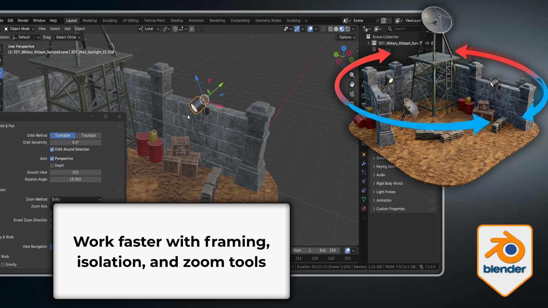Toggle Orbit Around Selection checkbox
The image size is (548, 308).
pyautogui.click(x=52, y=149)
